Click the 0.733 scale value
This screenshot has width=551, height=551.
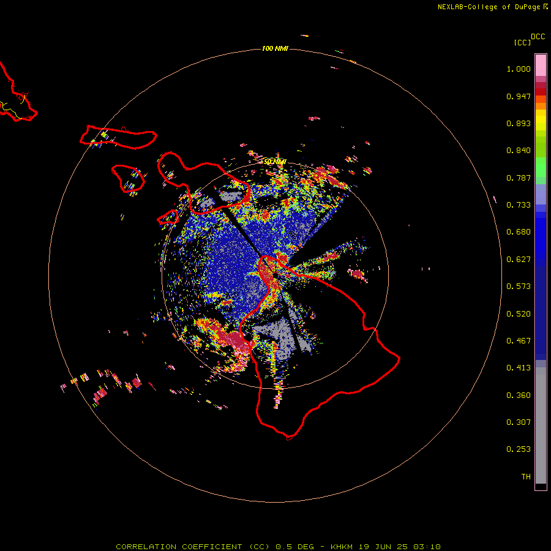[x=519, y=205]
